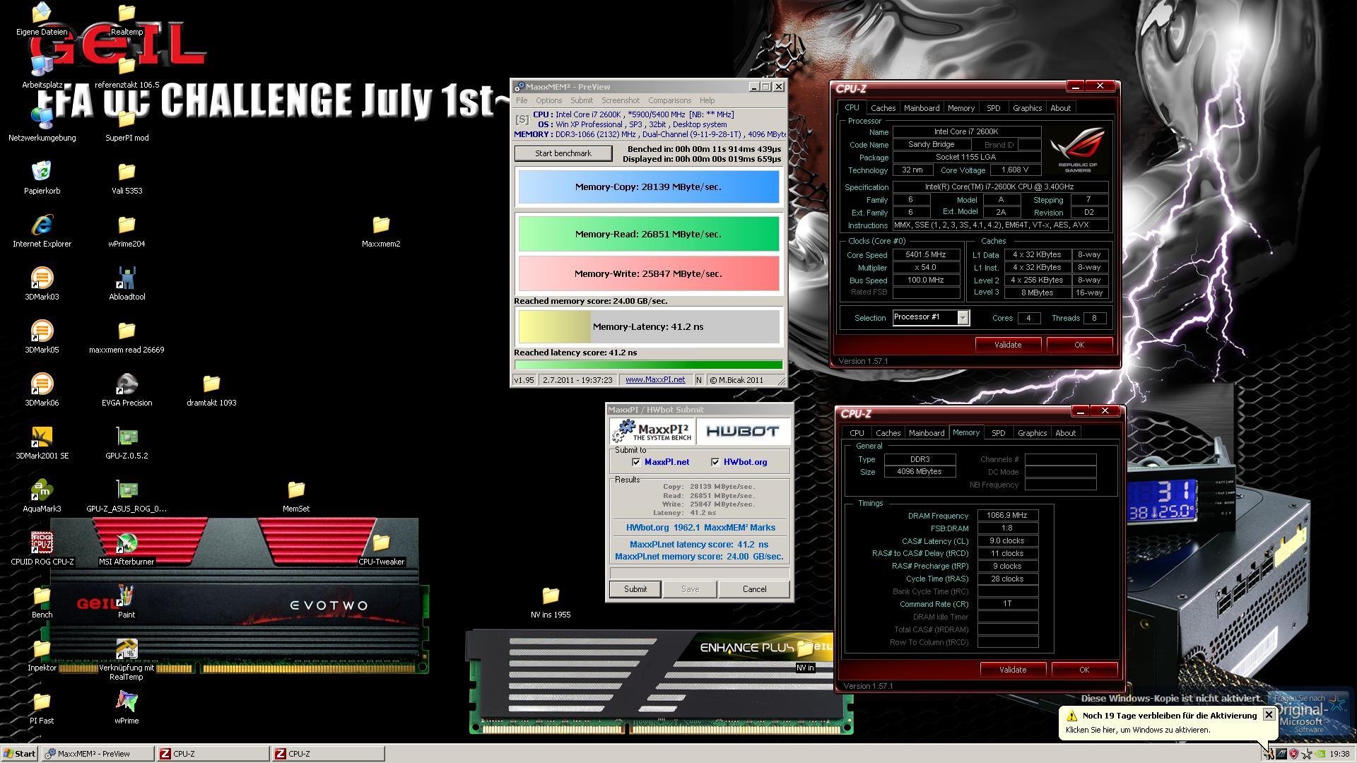Viewport: 1357px width, 763px height.
Task: Click the Memory-Copy result bar
Action: point(649,187)
